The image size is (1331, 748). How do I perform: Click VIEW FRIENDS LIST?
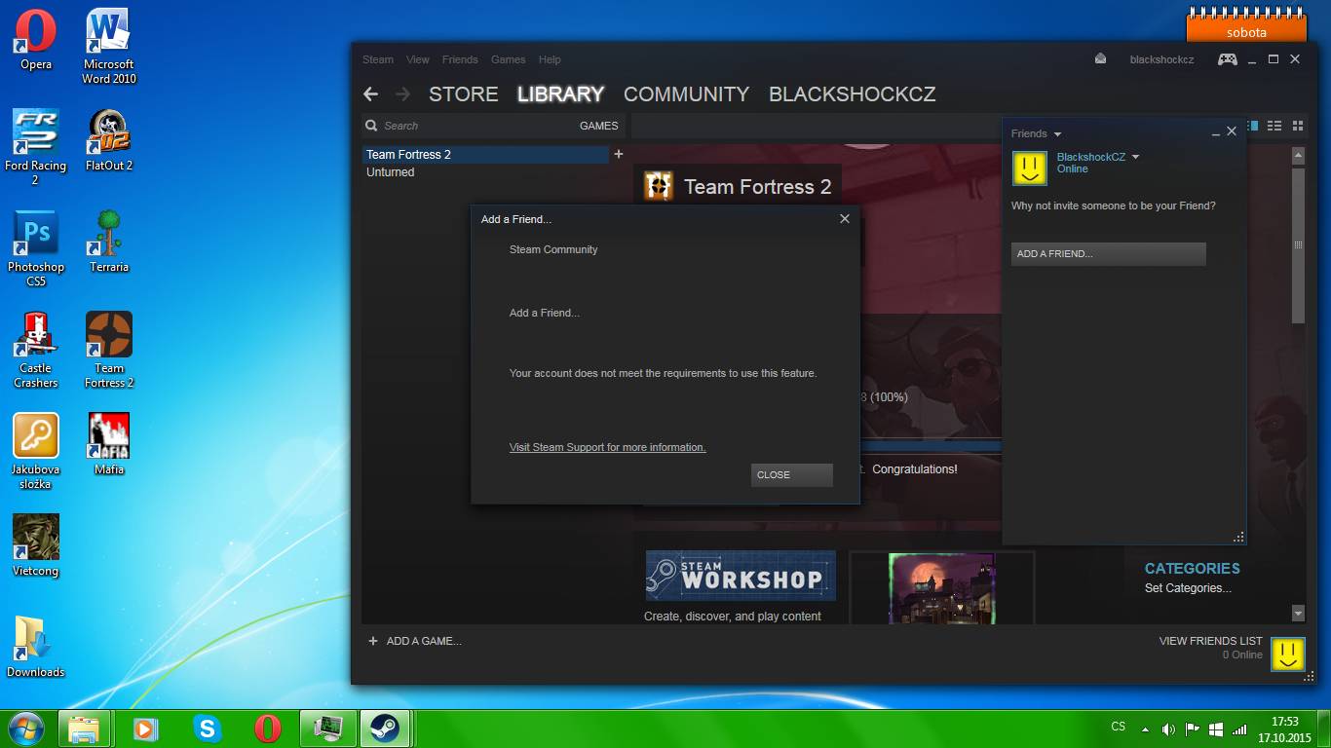(x=1210, y=641)
